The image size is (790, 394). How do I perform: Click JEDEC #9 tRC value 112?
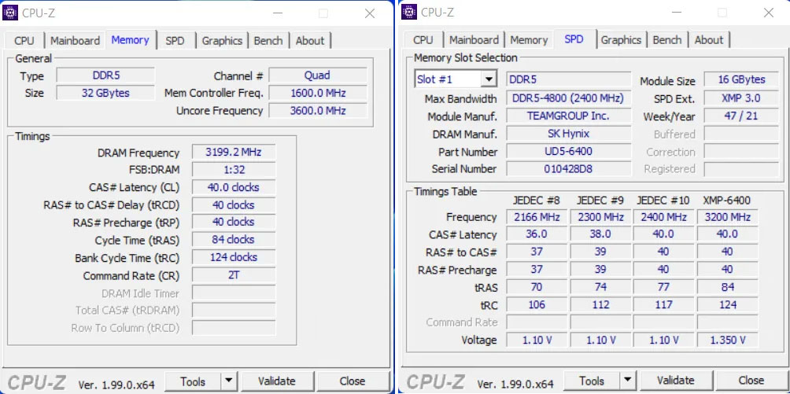[x=600, y=305]
